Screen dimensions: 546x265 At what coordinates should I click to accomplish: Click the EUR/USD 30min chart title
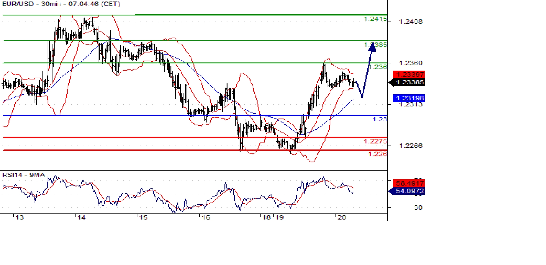click(x=61, y=4)
